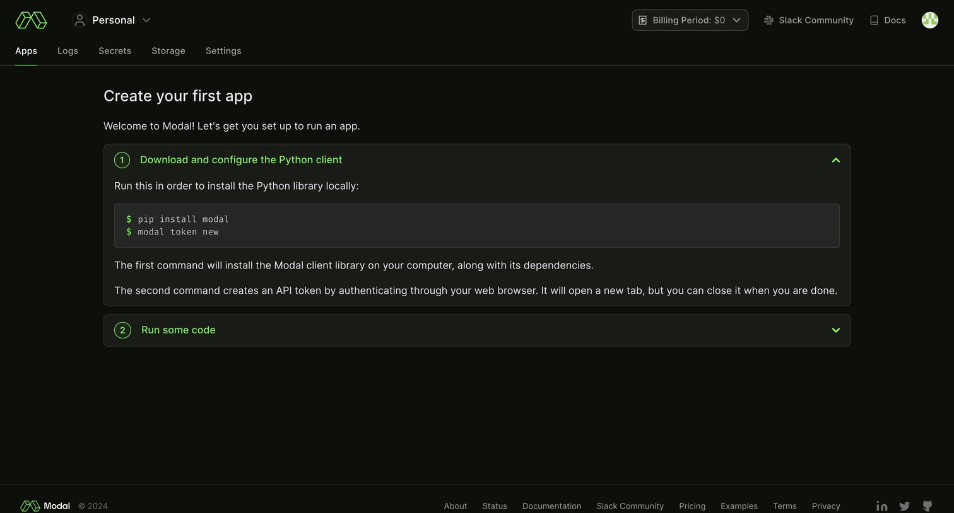Click the 'Run some code' heading
This screenshot has width=954, height=513.
179,330
